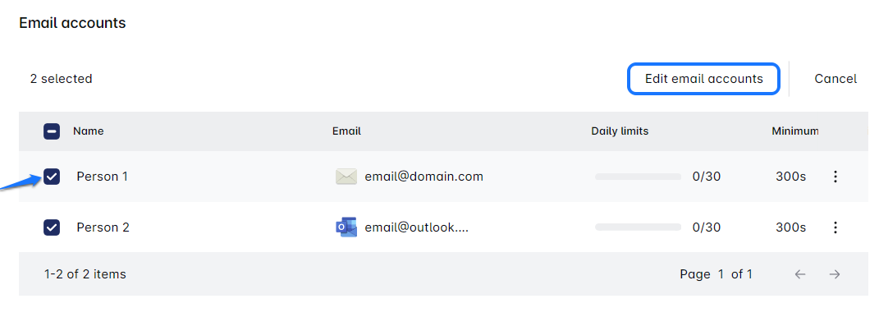Click the Person 1 name in table
This screenshot has height=317, width=879.
point(102,177)
